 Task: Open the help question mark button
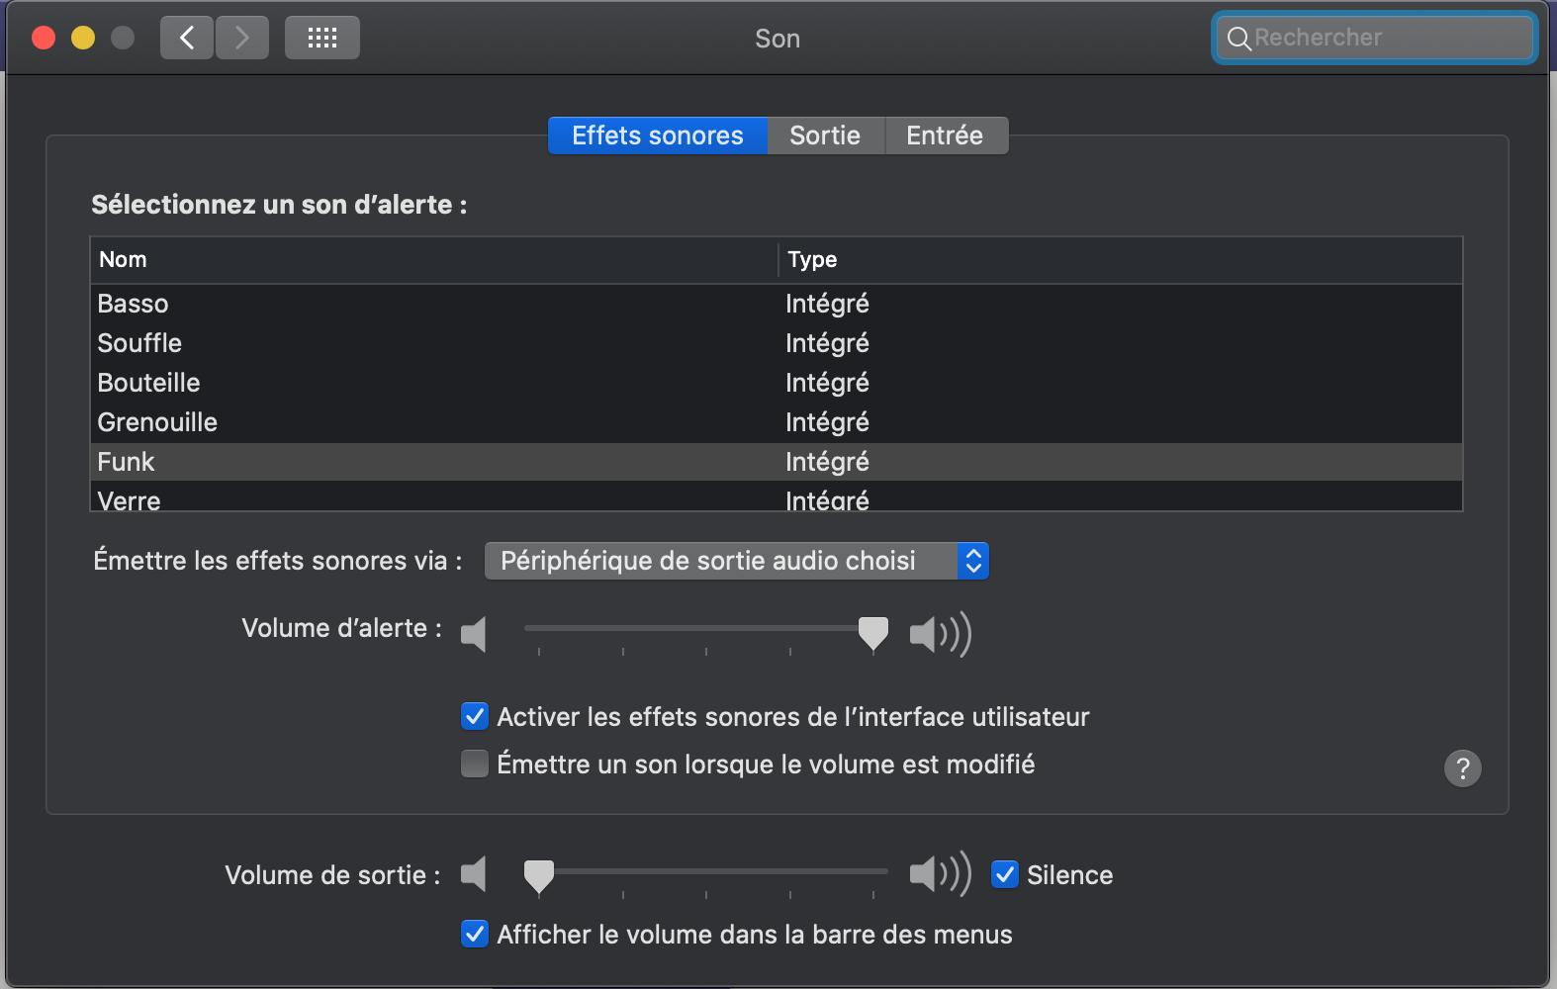1462,768
